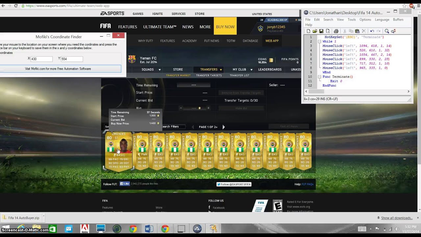Reload the web page in the browser
Screen dimensions: 421x237
(x=16, y=6)
